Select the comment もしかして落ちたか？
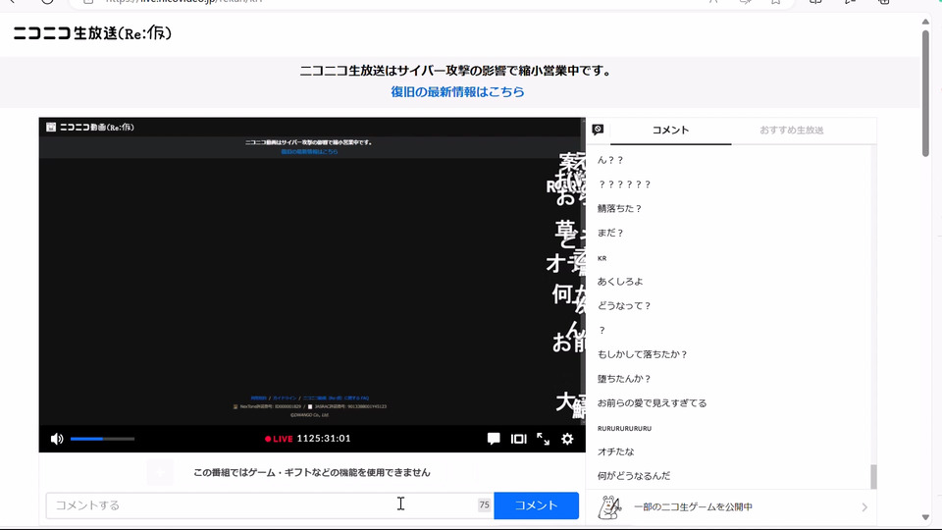 point(643,354)
